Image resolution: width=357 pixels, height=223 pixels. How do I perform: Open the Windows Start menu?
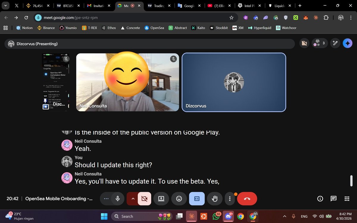104,216
